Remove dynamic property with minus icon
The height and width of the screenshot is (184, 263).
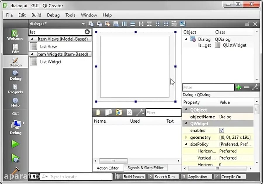click(x=247, y=87)
